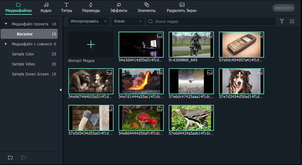
Task: Click the Импорт Медиа plus tile
Action: 91,44
